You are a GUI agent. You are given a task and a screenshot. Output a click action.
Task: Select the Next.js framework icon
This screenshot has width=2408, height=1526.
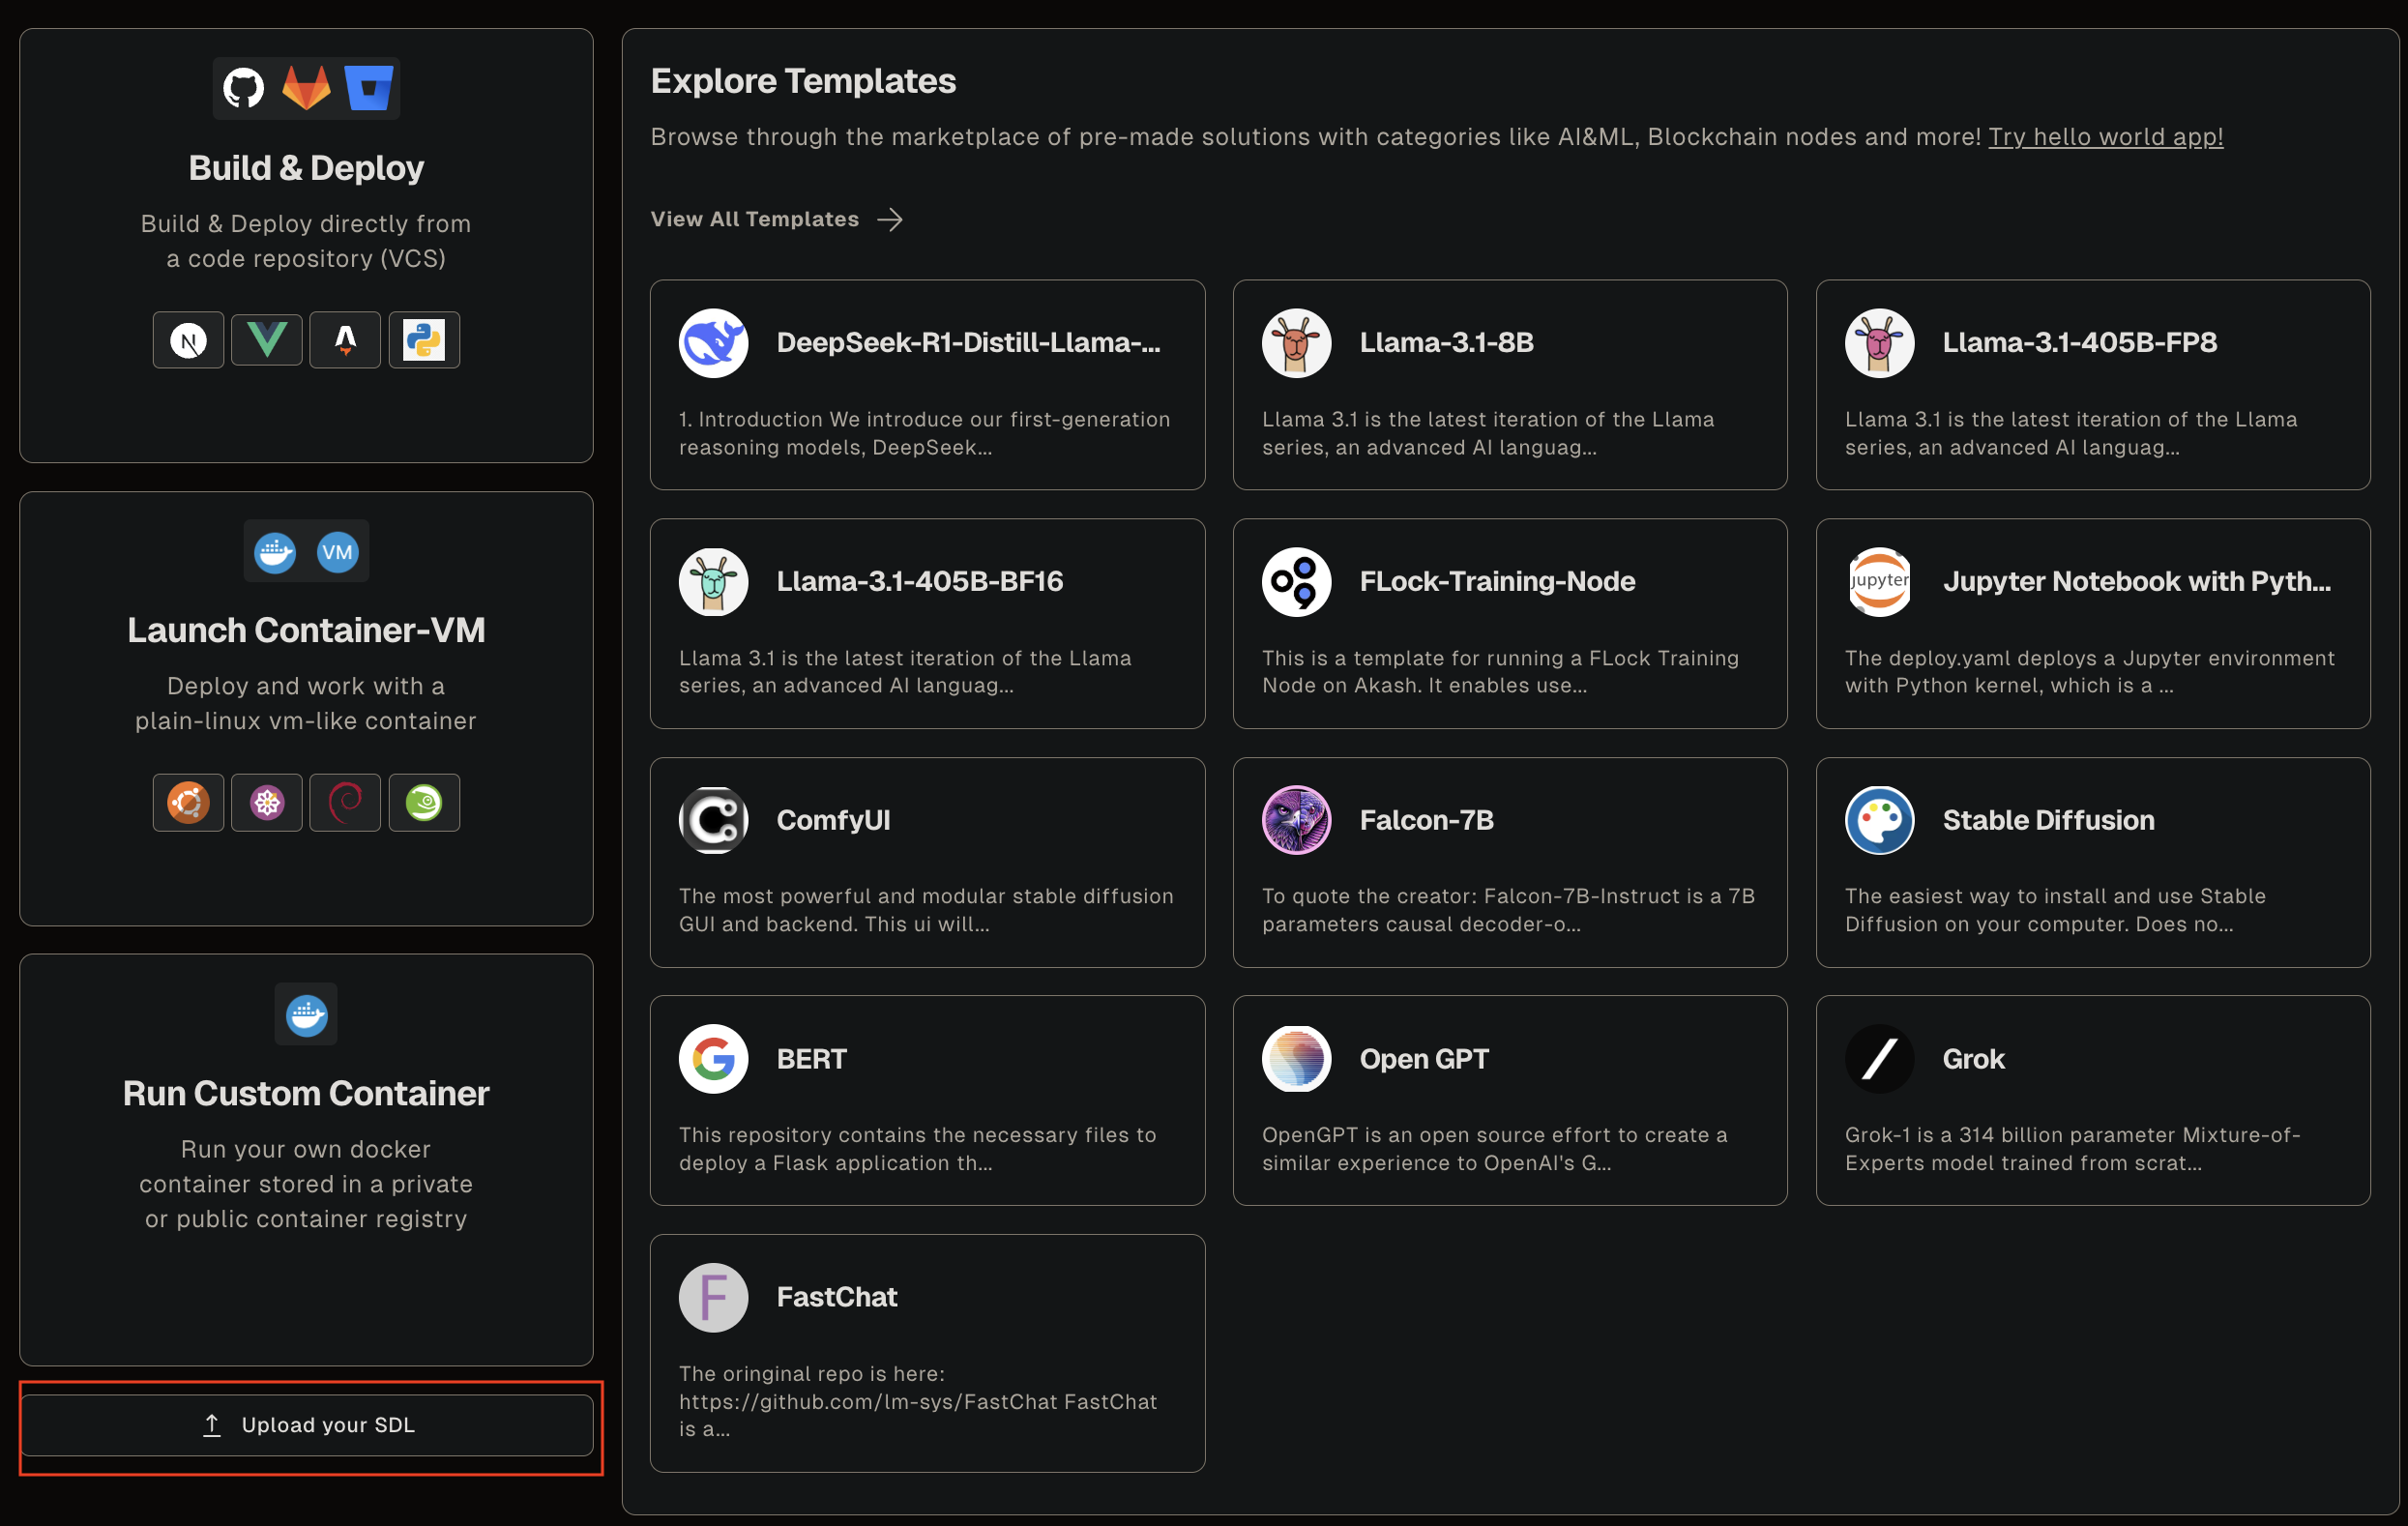[188, 340]
